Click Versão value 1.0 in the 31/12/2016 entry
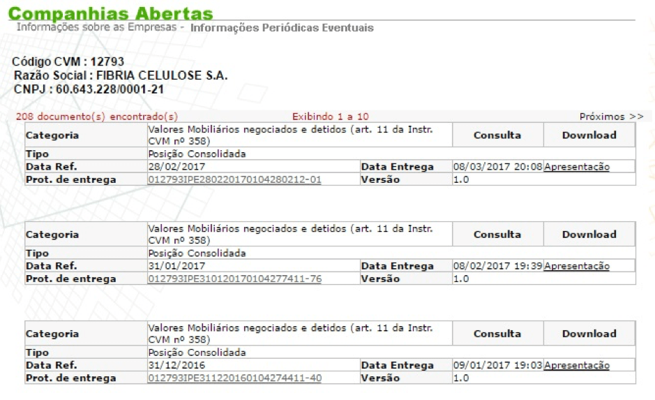This screenshot has width=655, height=400. [461, 378]
